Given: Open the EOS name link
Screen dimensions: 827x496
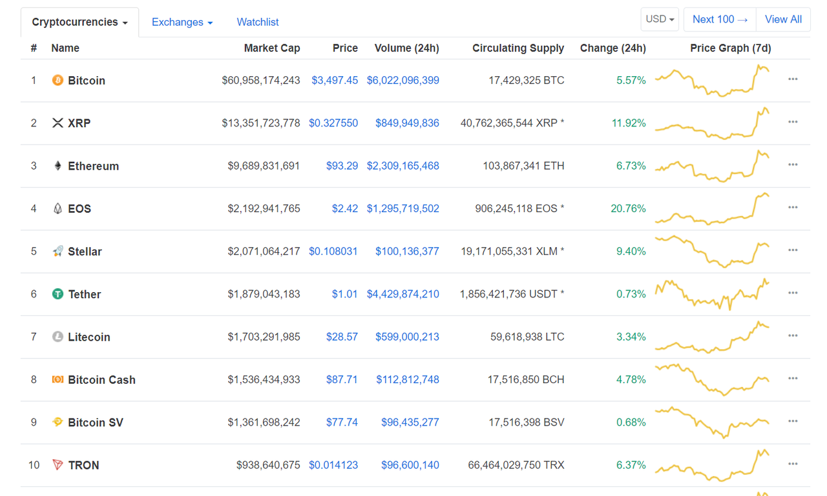Looking at the screenshot, I should [x=79, y=209].
